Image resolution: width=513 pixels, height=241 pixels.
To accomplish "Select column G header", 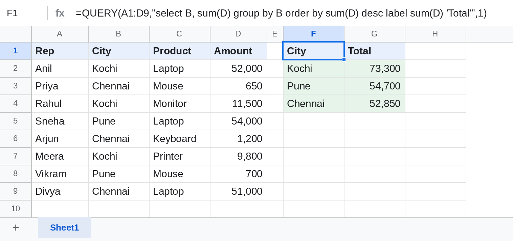I will click(x=375, y=34).
